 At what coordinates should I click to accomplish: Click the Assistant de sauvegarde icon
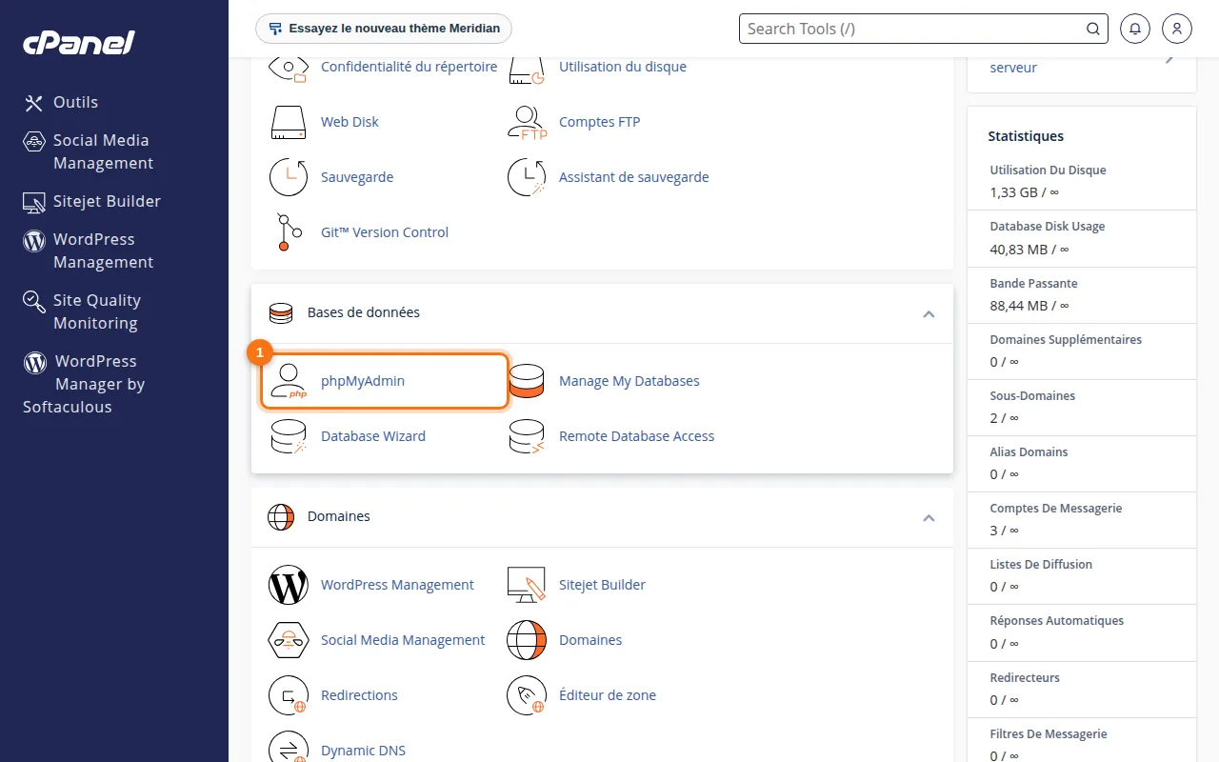pyautogui.click(x=527, y=177)
